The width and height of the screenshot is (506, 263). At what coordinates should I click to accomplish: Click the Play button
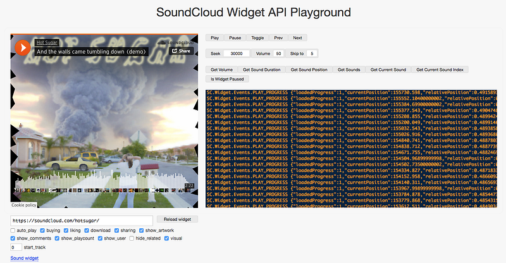click(214, 38)
